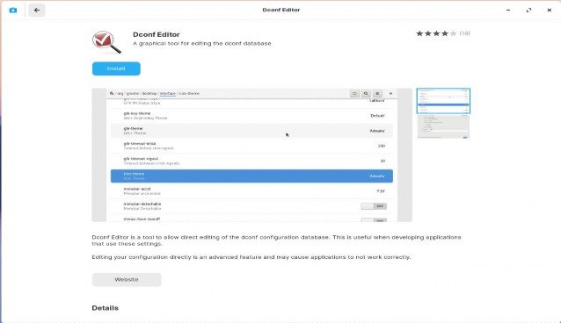
Task: Click the software store camera icon
Action: tap(13, 10)
